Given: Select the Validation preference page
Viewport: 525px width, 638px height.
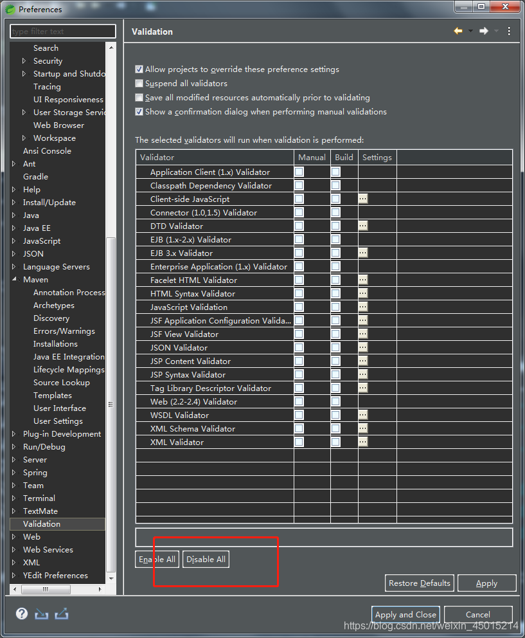Looking at the screenshot, I should [x=42, y=524].
